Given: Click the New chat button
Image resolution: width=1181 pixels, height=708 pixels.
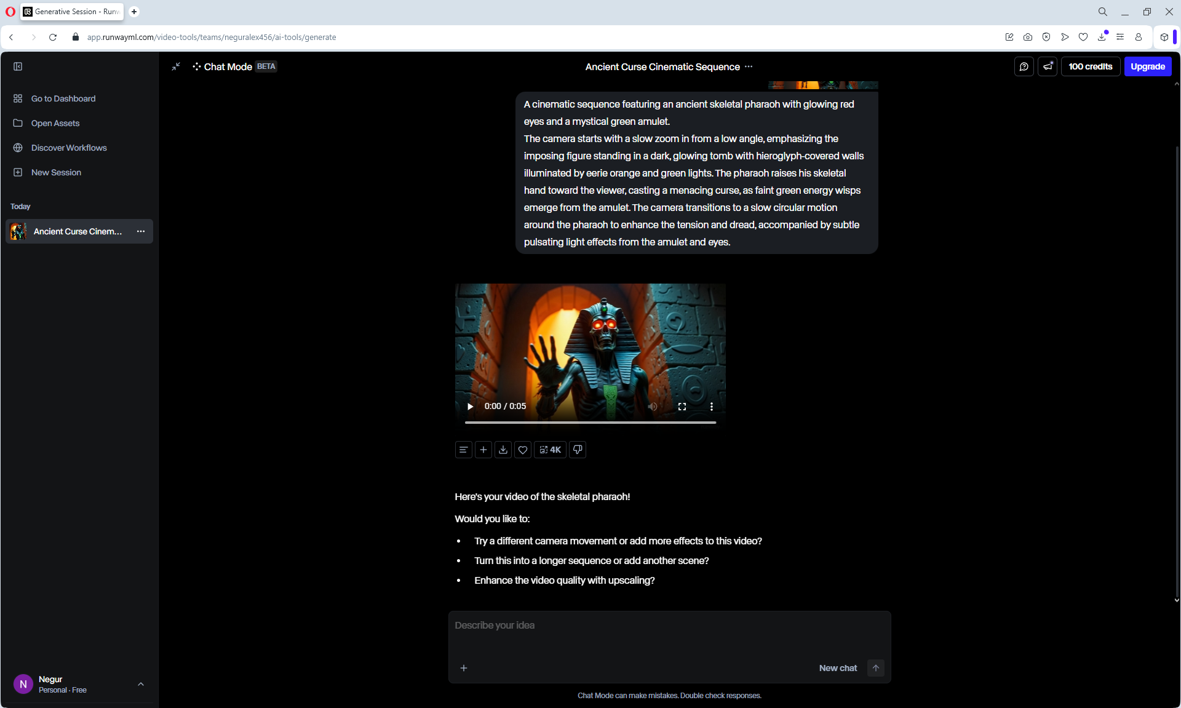Looking at the screenshot, I should tap(838, 668).
